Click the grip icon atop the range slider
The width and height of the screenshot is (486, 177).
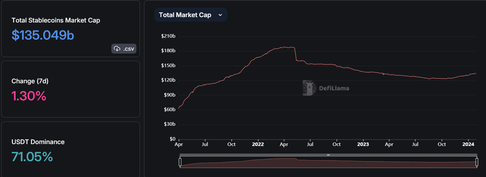coord(328,155)
